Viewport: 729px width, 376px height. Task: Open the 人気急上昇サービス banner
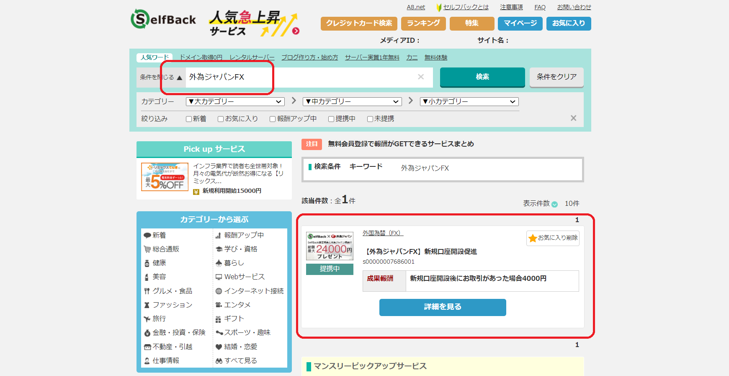(254, 23)
